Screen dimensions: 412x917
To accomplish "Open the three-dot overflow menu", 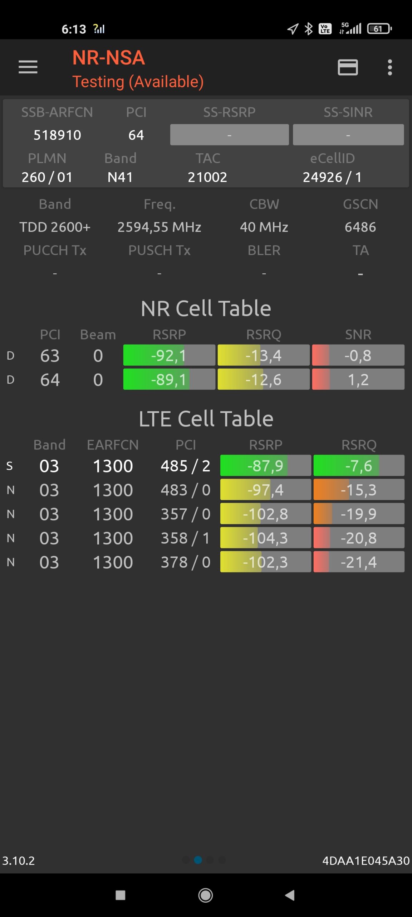I will [389, 67].
